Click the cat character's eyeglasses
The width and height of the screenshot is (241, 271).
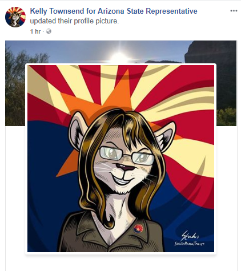tap(127, 156)
